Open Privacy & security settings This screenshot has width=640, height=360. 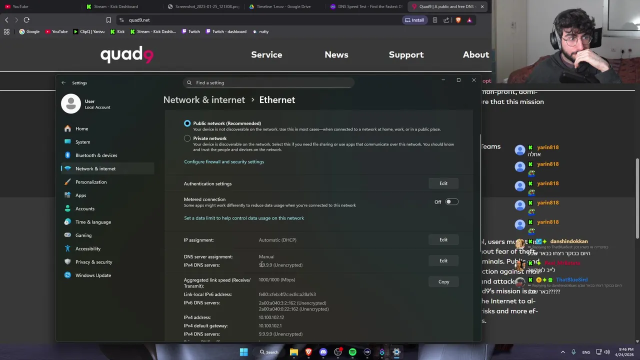107,262
